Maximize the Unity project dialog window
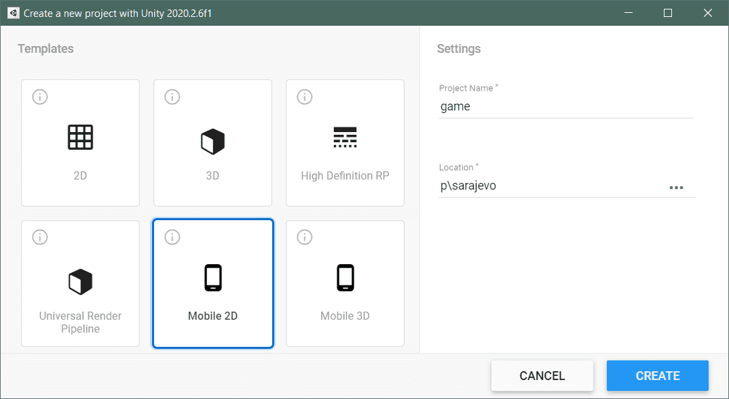 (x=668, y=13)
